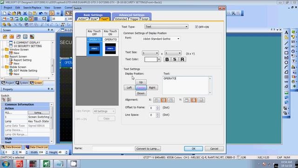
Task: Activate the selection pointer tool icon
Action: 52,13
